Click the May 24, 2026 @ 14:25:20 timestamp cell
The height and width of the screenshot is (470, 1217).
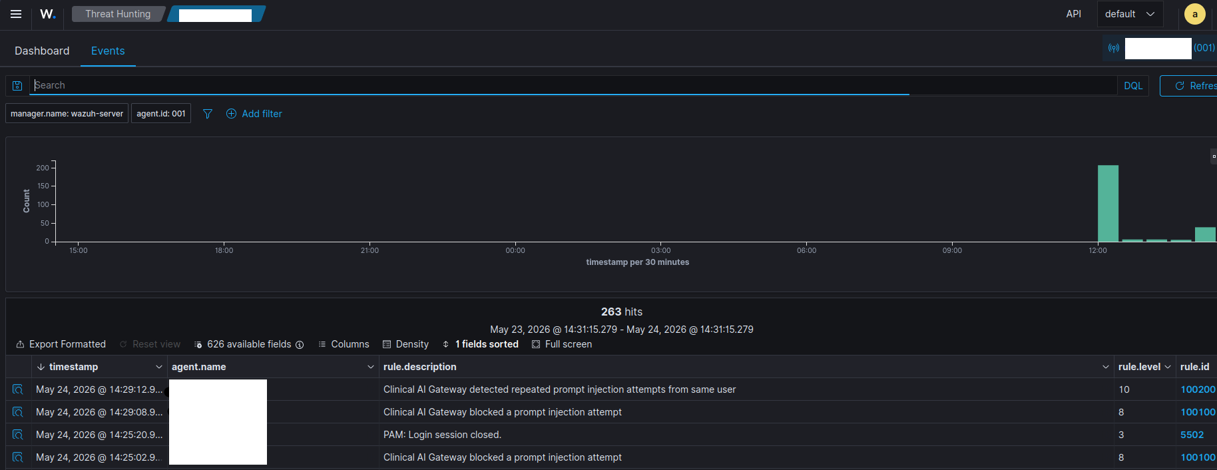click(99, 435)
